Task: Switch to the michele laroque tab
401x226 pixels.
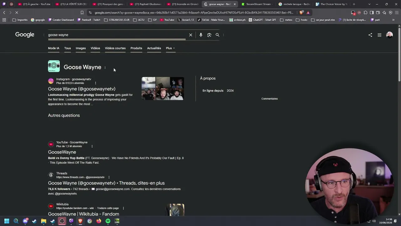Action: [294, 4]
